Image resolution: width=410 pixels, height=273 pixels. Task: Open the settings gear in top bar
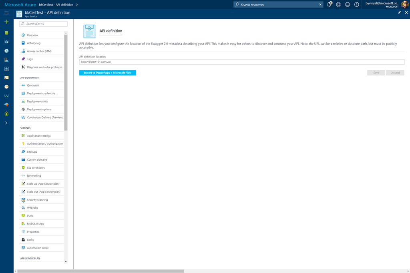coord(338,4)
